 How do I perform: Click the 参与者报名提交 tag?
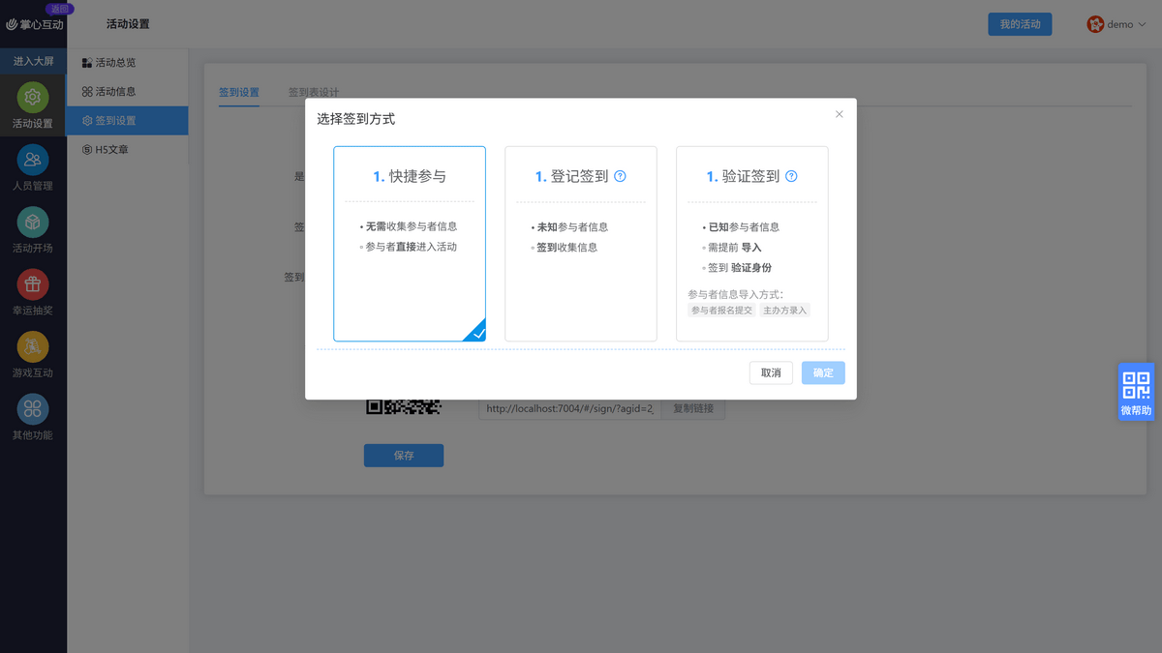tap(721, 311)
